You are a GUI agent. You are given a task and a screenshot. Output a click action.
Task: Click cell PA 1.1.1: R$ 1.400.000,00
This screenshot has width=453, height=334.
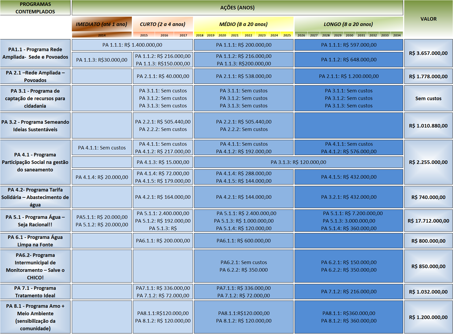132,45
